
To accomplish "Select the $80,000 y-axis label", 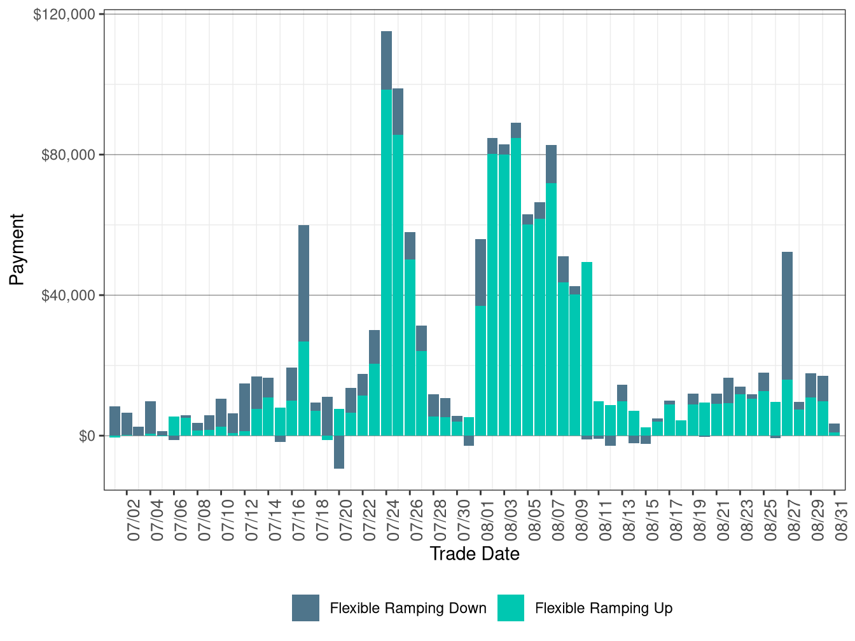I will click(x=68, y=155).
